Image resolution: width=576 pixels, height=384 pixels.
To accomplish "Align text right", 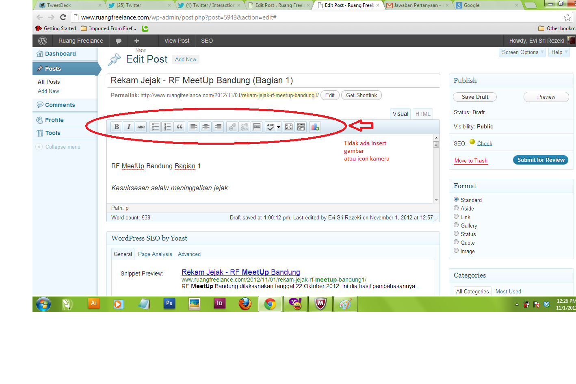I will tap(218, 127).
